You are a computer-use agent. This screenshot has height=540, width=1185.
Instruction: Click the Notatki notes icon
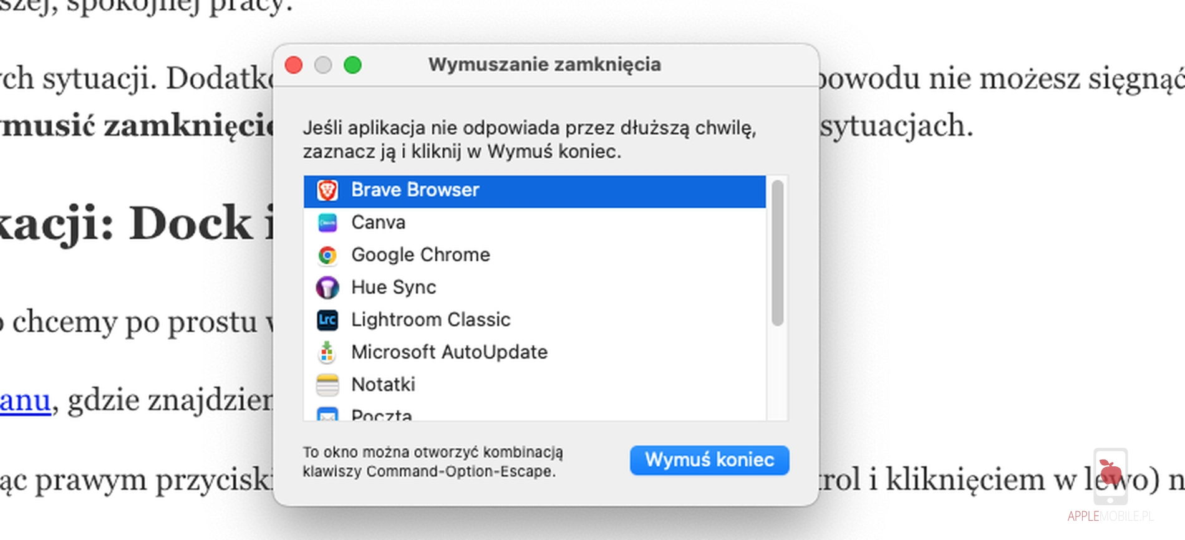pos(327,385)
